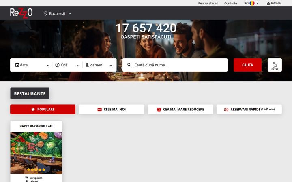The width and height of the screenshot is (292, 182).
Task: Expand the Oră time dropdown arrow
Action: [78, 65]
